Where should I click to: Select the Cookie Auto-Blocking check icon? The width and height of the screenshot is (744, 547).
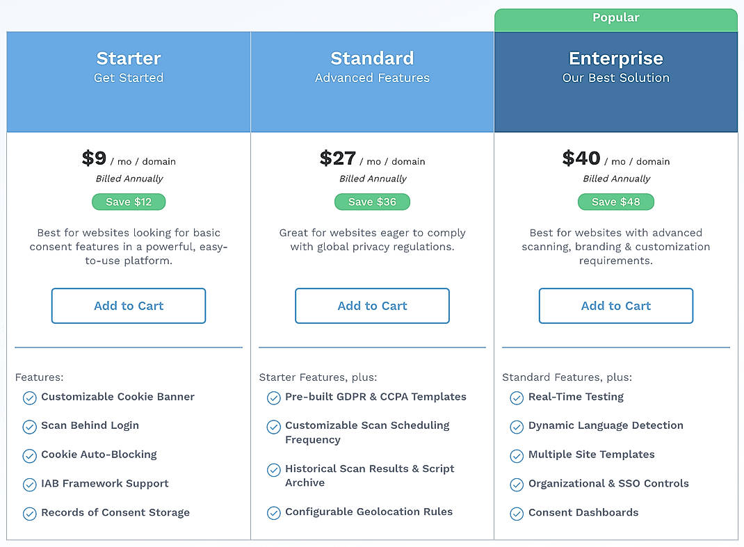point(29,455)
